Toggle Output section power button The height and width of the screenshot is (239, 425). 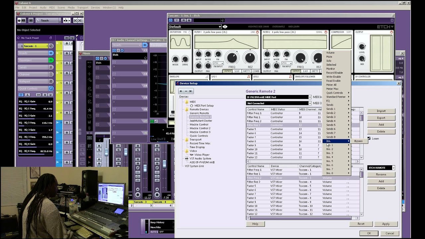coord(391,32)
